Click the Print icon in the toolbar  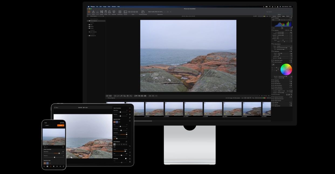(110, 12)
